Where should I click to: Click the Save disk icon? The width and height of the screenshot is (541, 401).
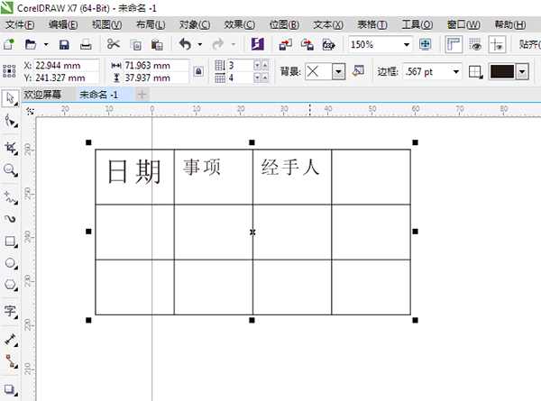(64, 44)
